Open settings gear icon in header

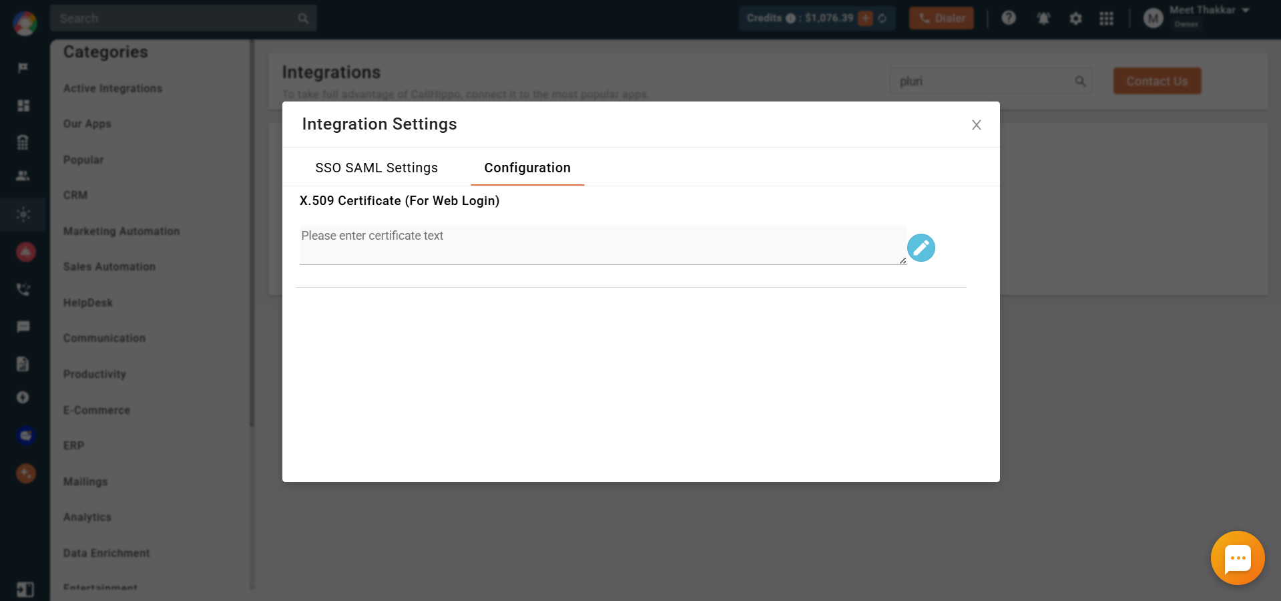pos(1075,19)
